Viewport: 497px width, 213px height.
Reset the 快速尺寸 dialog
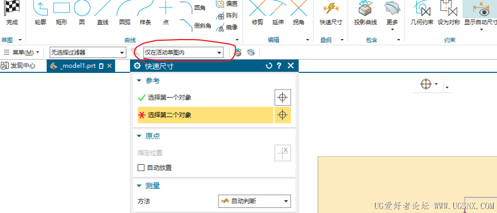tap(269, 65)
